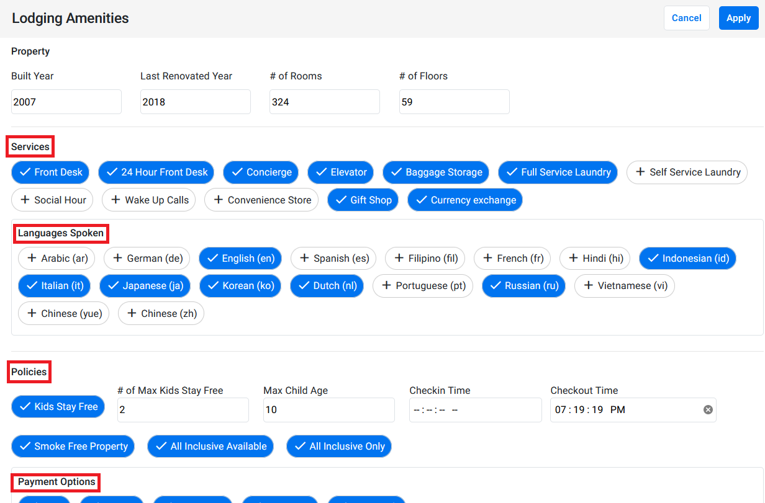This screenshot has width=765, height=503.
Task: Enable Self Service Laundry
Action: 687,172
